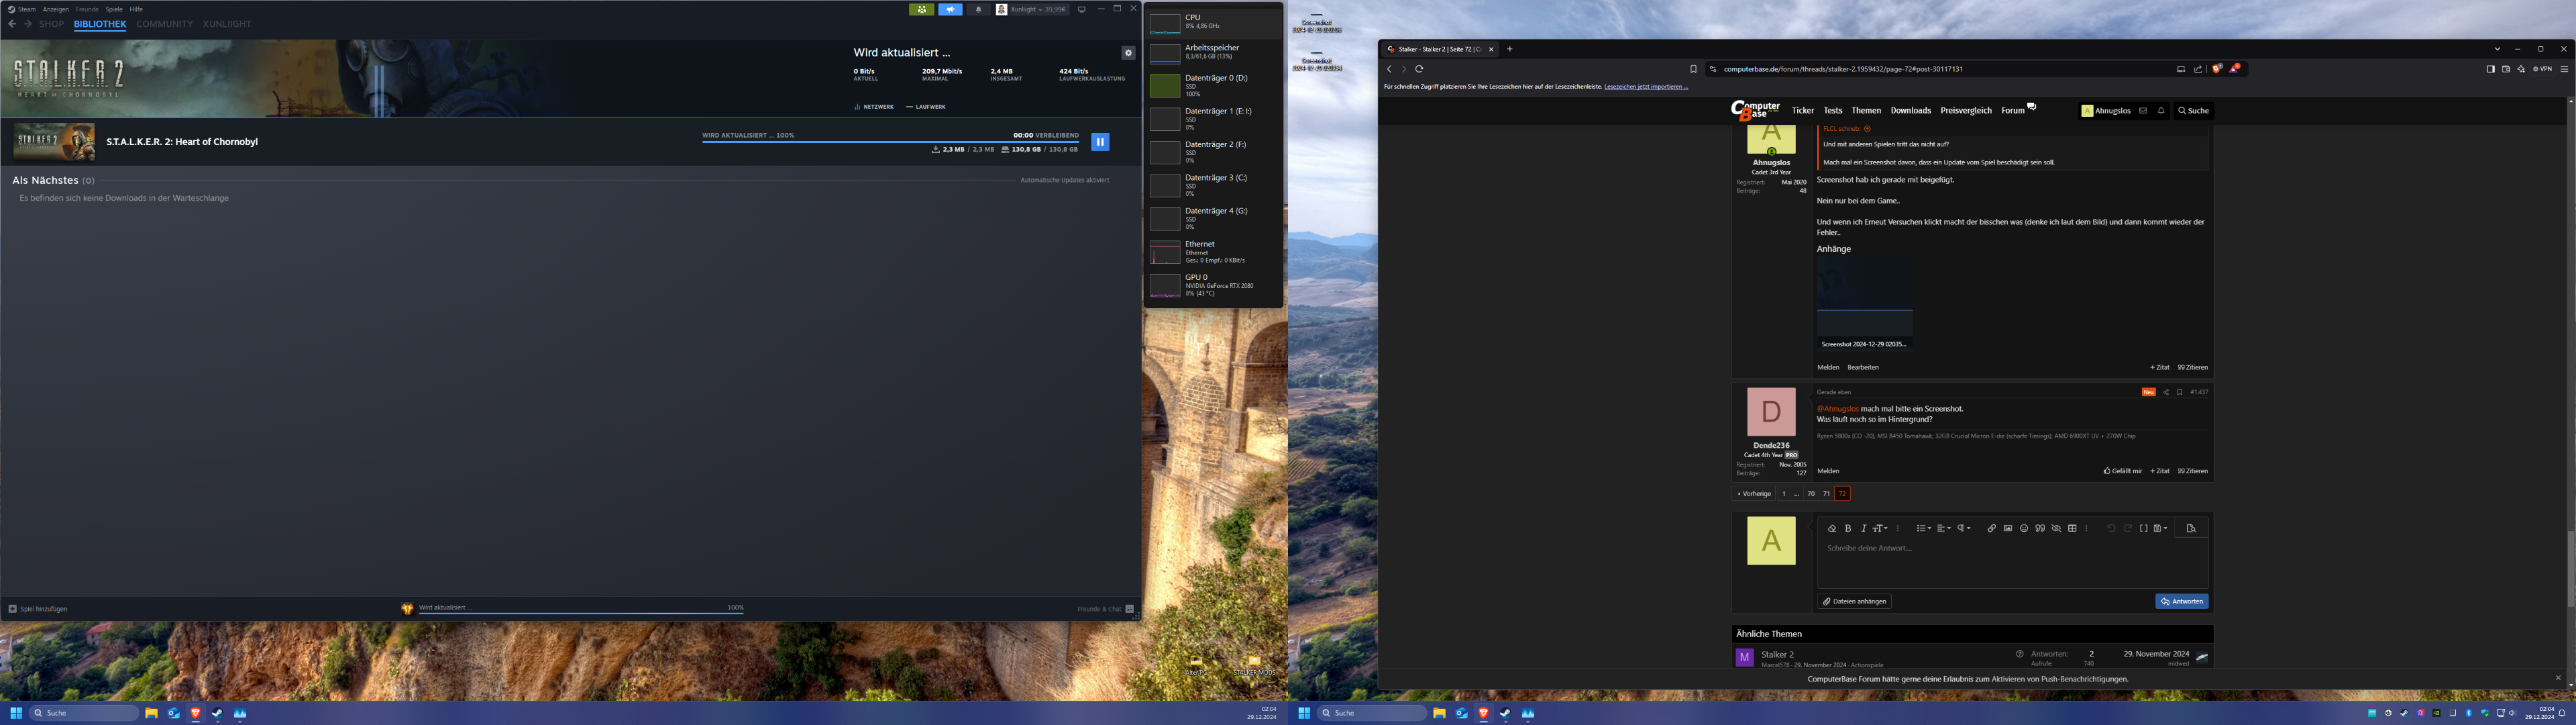Click the editor preview icon
Viewport: 2576px width, 725px height.
2191,529
